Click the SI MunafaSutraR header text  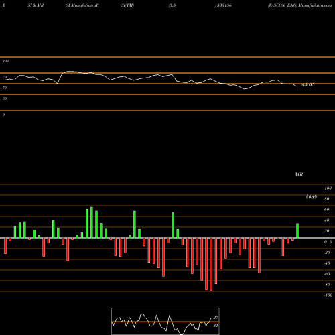click(82, 5)
